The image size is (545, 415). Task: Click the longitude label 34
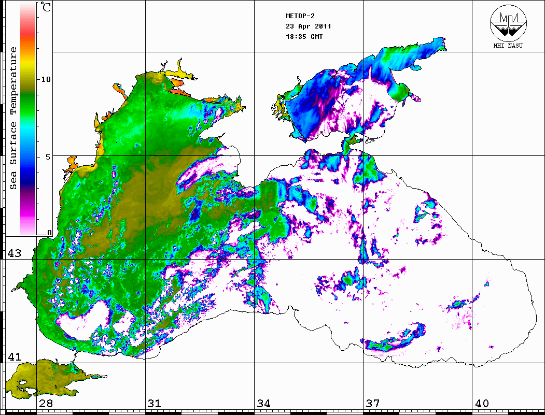coord(263,404)
